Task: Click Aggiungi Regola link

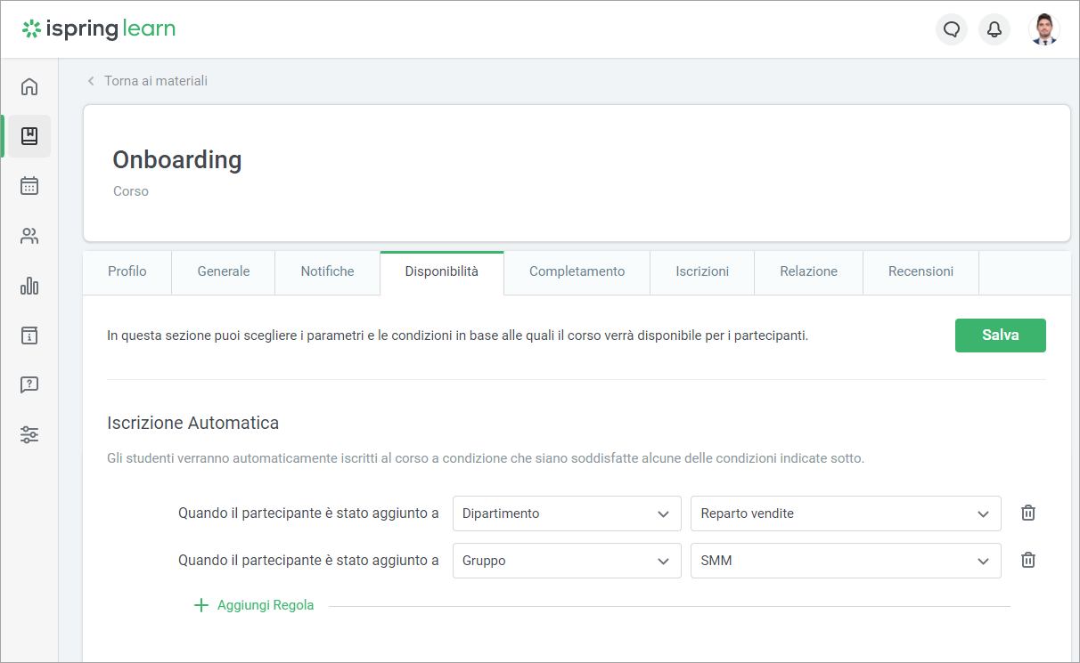Action: point(255,605)
